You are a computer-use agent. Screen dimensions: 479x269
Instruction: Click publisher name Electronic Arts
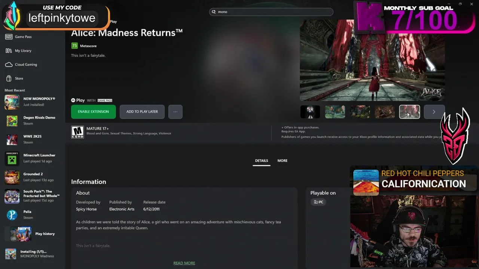(122, 209)
